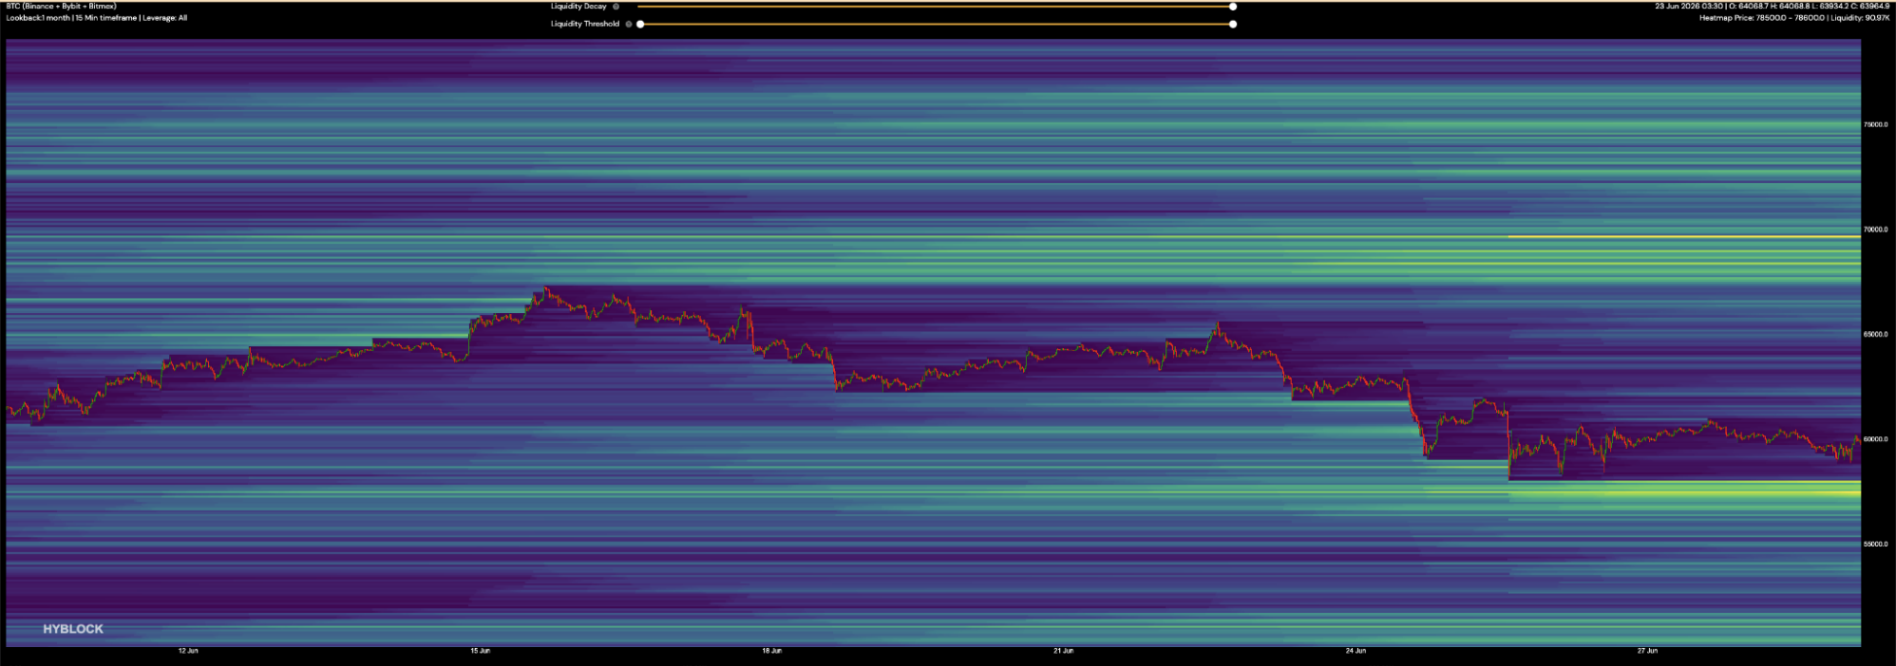This screenshot has height=666, width=1896.
Task: Click the '21 Jun' date axis label
Action: tap(1063, 651)
